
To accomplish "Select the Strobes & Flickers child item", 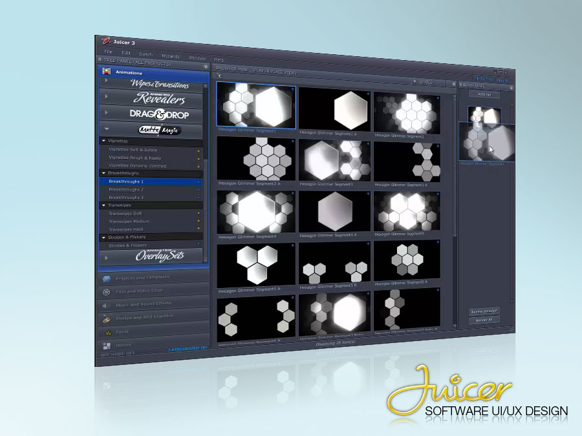I will (x=151, y=245).
